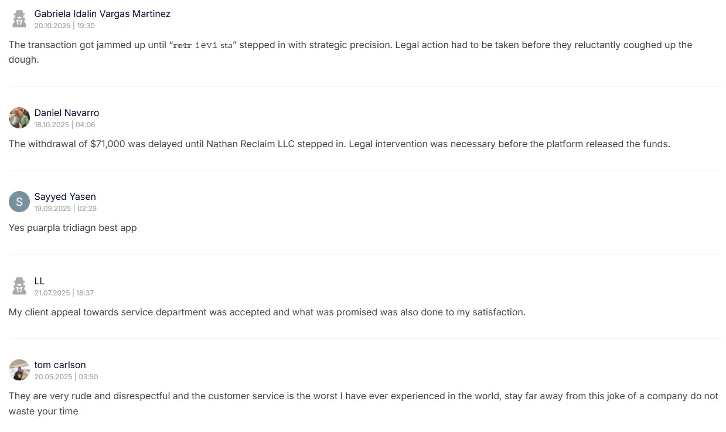Click the 20.10.2025 19:30 timestamp
Screen dimensions: 726x432
pyautogui.click(x=64, y=26)
